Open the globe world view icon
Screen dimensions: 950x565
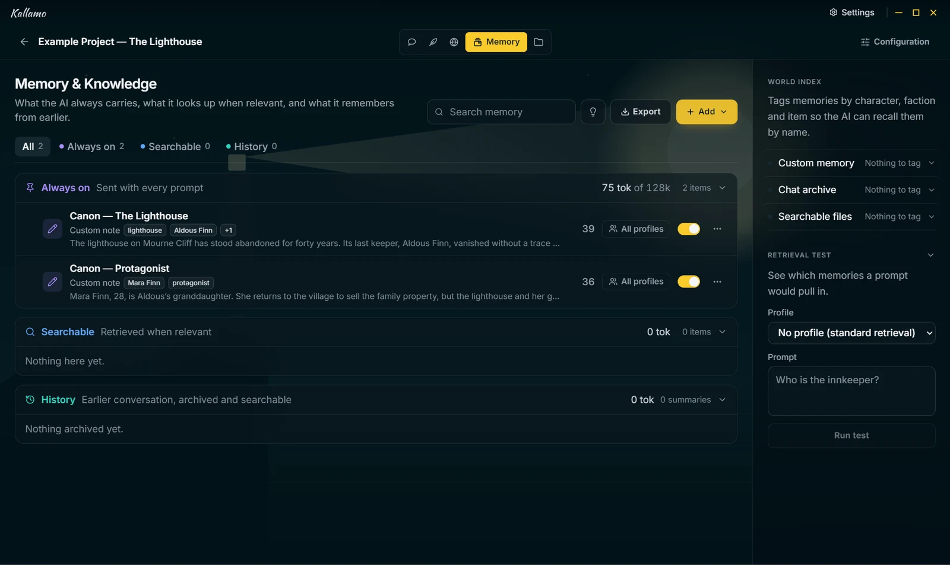pos(454,42)
